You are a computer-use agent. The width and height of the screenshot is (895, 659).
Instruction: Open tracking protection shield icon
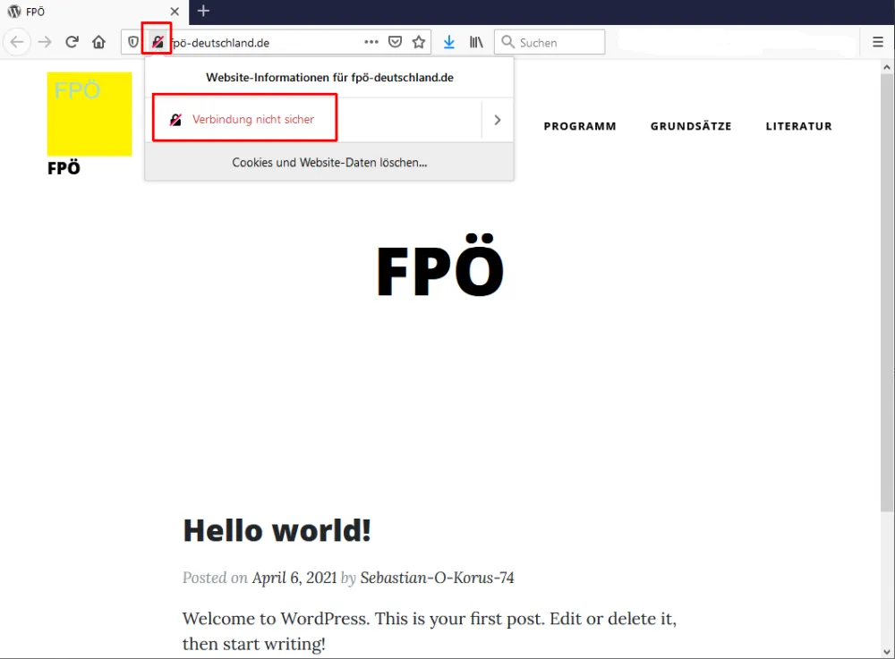pos(133,42)
